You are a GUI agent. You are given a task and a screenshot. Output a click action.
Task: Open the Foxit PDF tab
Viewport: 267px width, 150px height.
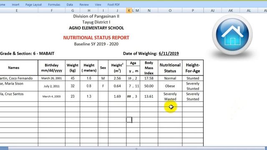113,5
